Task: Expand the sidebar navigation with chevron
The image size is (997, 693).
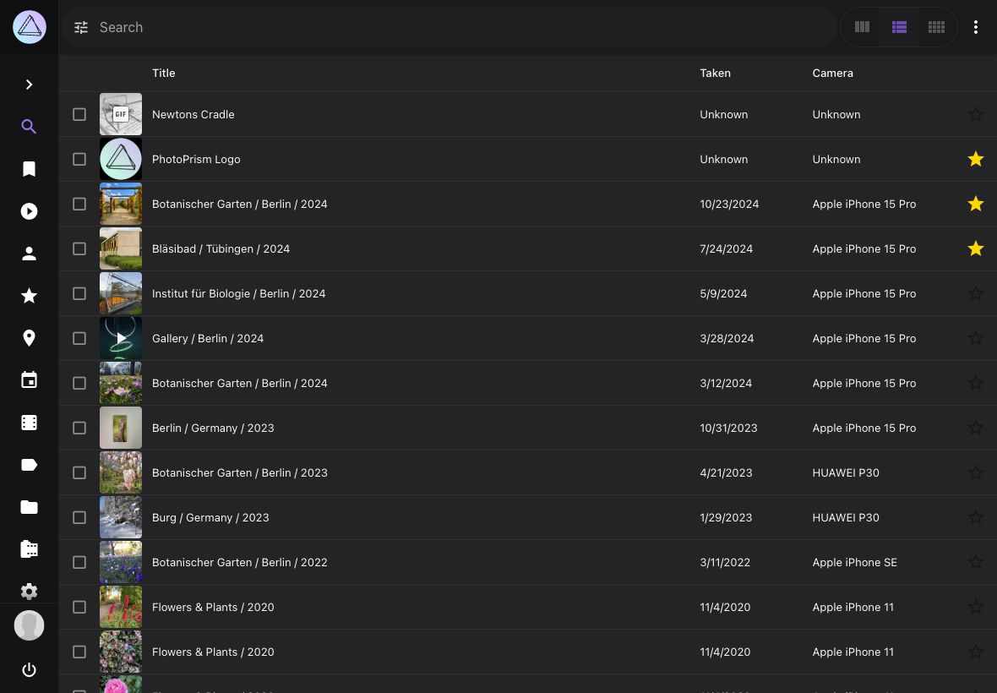Action: pyautogui.click(x=29, y=85)
